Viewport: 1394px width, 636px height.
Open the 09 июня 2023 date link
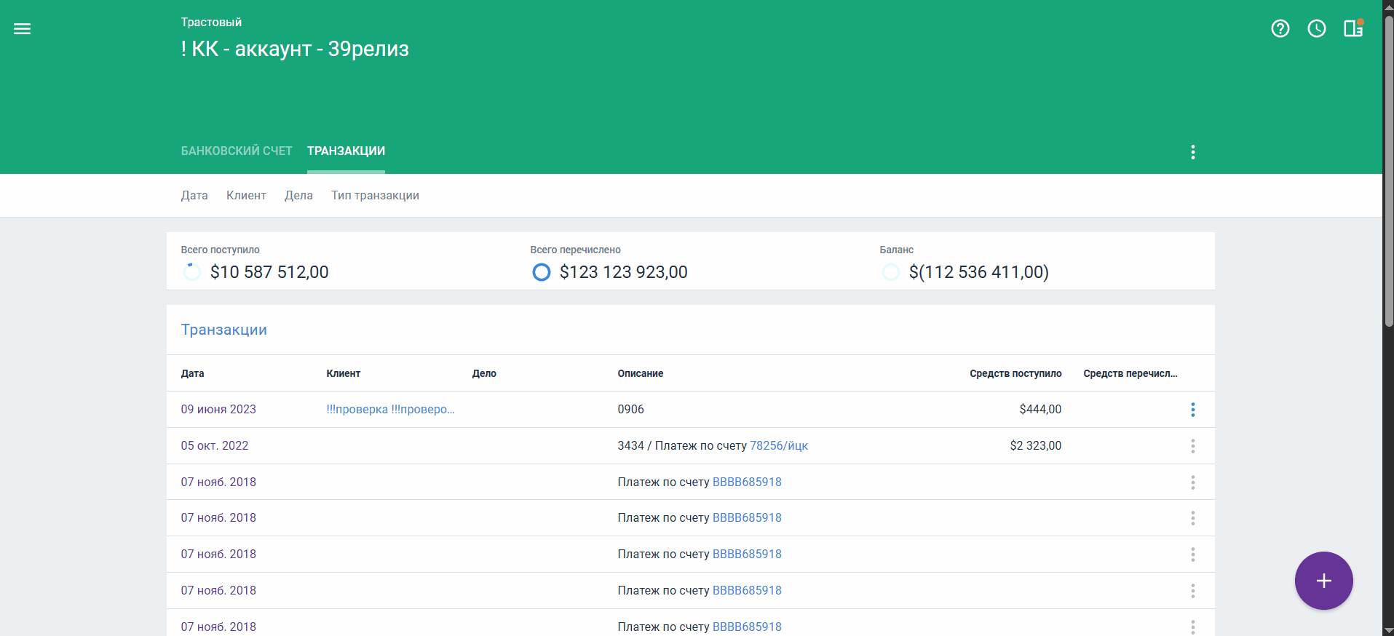point(218,410)
